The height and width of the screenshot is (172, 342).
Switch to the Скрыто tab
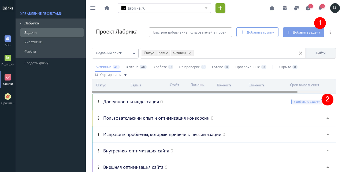point(288,67)
